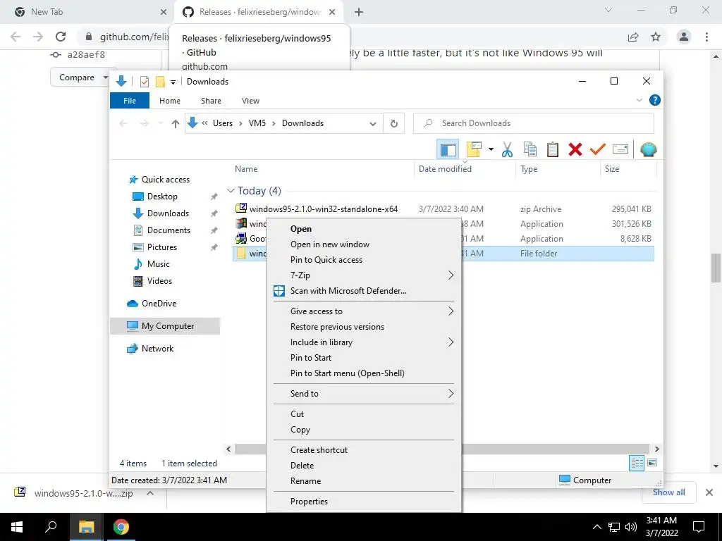
Task: Switch to Large icons view in status bar
Action: 652,463
